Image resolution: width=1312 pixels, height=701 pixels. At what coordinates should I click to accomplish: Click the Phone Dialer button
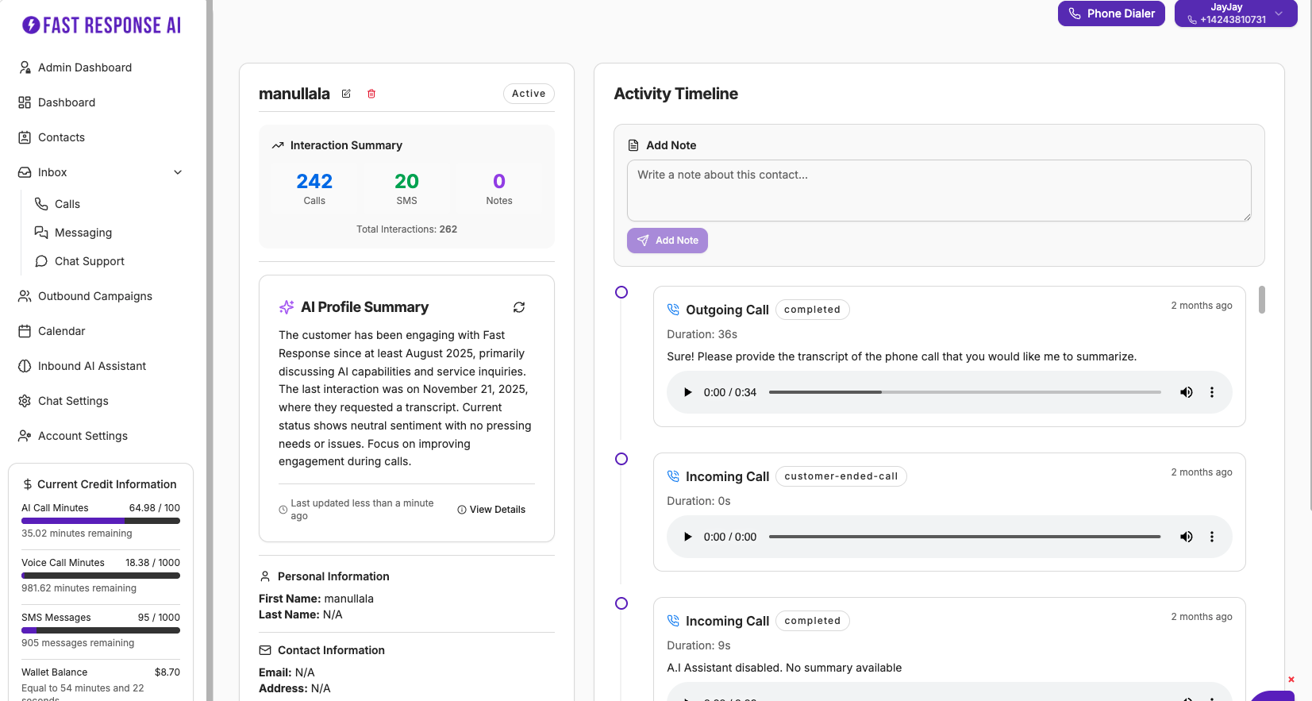tap(1110, 13)
